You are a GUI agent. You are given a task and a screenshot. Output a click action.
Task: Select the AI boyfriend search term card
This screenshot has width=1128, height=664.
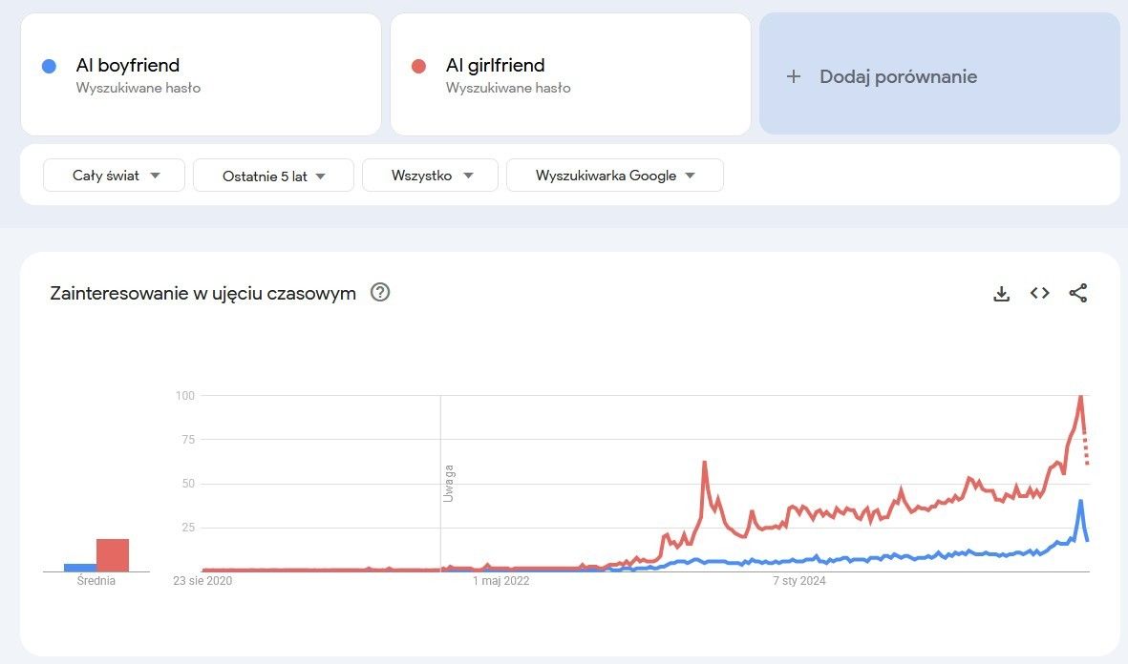tap(201, 74)
